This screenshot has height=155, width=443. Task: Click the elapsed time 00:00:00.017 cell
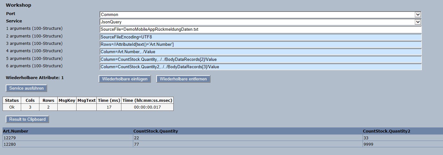pos(147,107)
